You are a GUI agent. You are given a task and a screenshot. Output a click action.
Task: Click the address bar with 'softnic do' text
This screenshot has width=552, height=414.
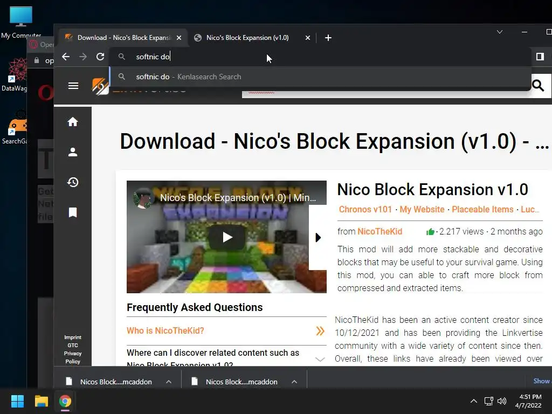(320, 57)
